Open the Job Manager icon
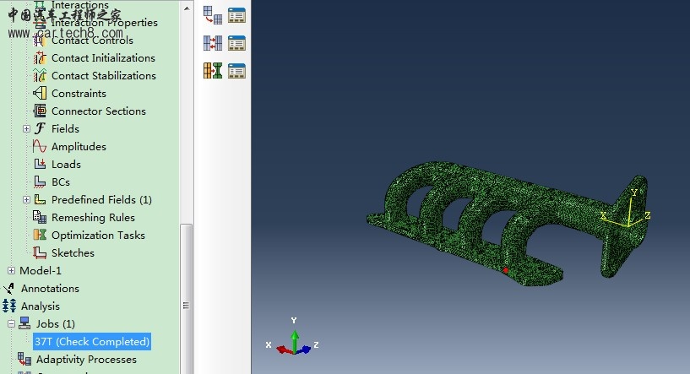Image resolution: width=690 pixels, height=374 pixels. pos(236,14)
